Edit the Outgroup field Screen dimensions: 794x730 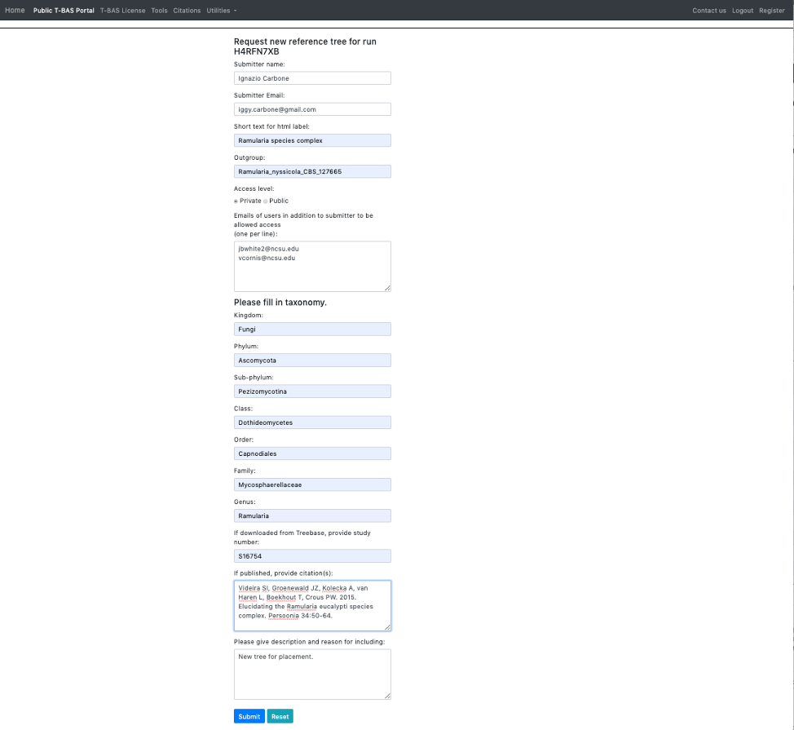pyautogui.click(x=312, y=172)
